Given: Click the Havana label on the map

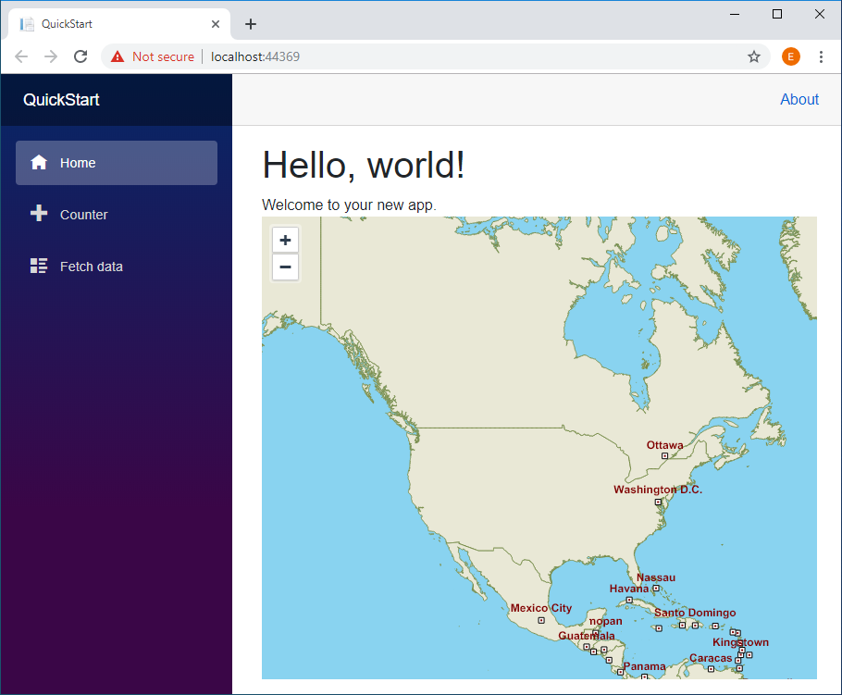Looking at the screenshot, I should tap(629, 589).
